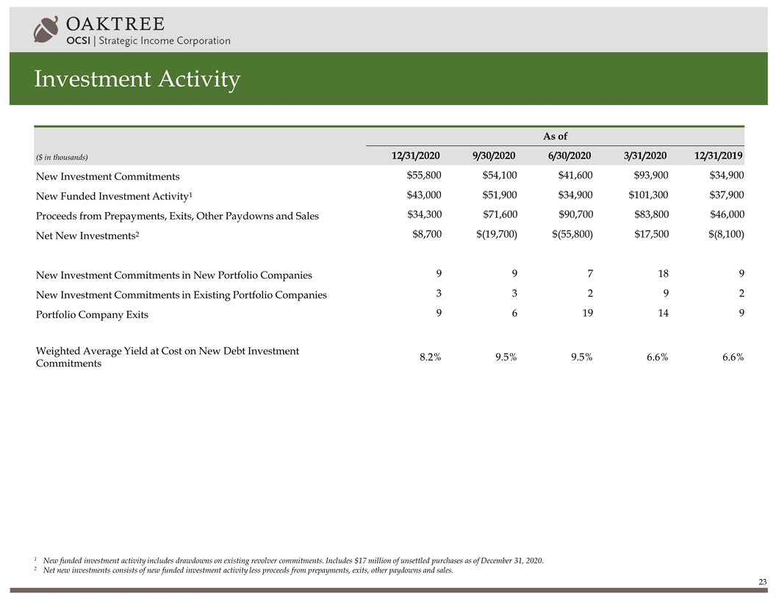Select the 12/31/2020 column header
Screen dimensions: 776x599
(416, 156)
